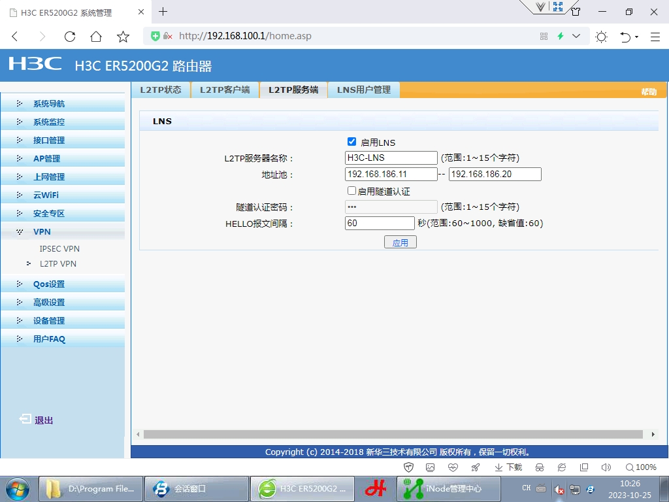Click the incognito glasses icon in status bar
Image resolution: width=669 pixels, height=502 pixels.
pos(540,467)
